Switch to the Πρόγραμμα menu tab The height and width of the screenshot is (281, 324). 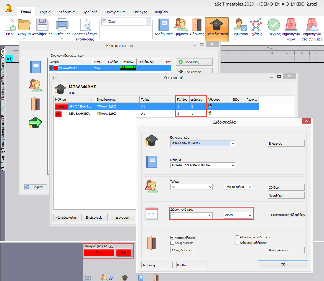115,12
